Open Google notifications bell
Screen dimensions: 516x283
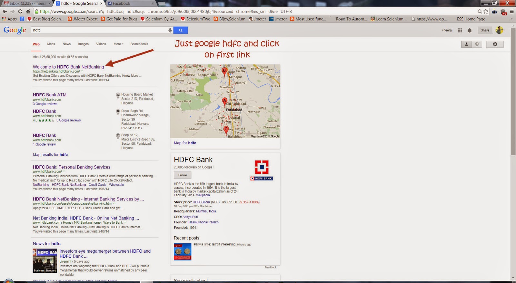click(x=470, y=30)
